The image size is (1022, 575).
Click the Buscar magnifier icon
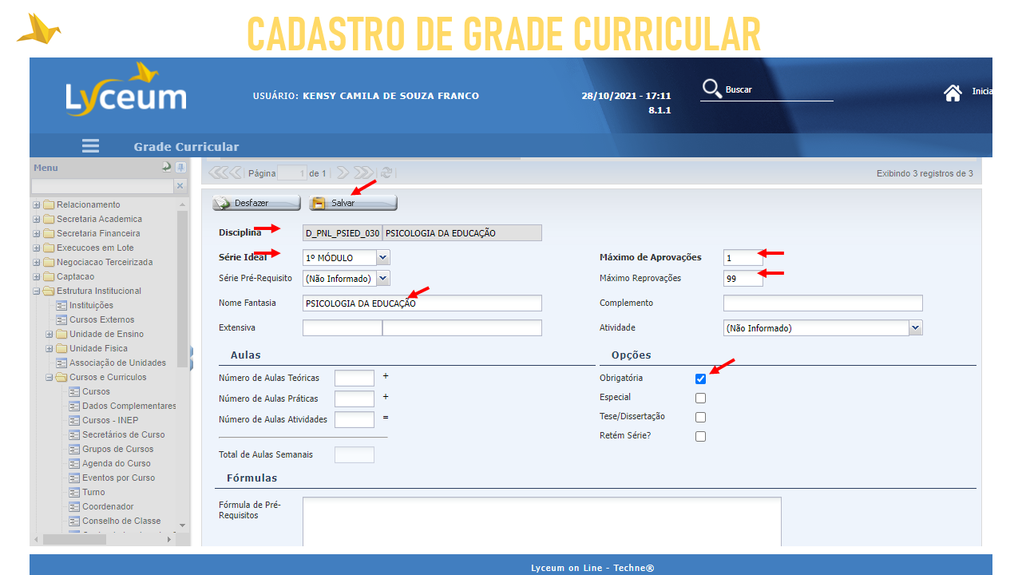(711, 89)
